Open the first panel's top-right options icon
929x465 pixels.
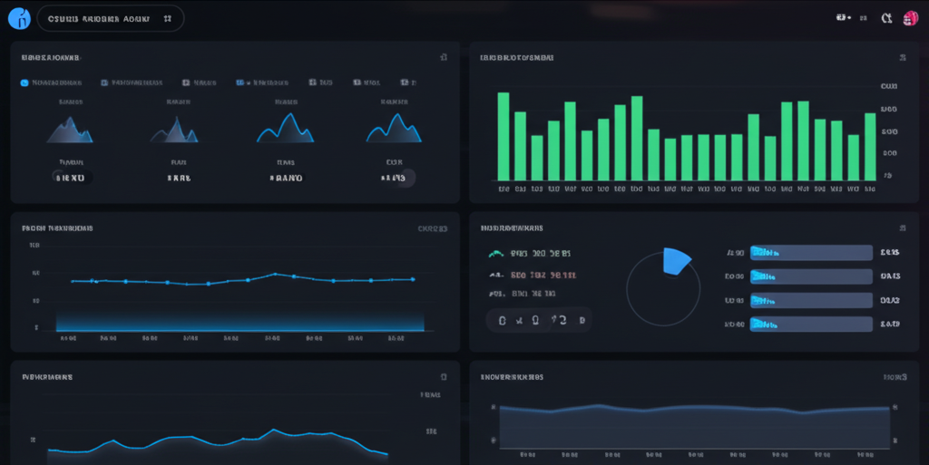coord(443,57)
